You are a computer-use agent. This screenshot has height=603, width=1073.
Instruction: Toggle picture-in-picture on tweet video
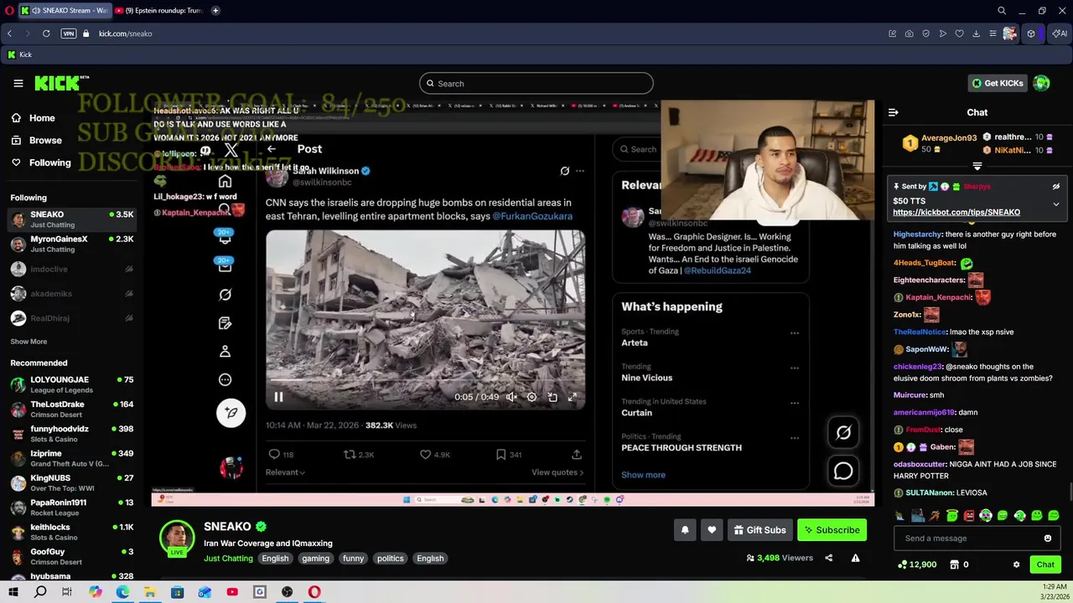[x=552, y=397]
